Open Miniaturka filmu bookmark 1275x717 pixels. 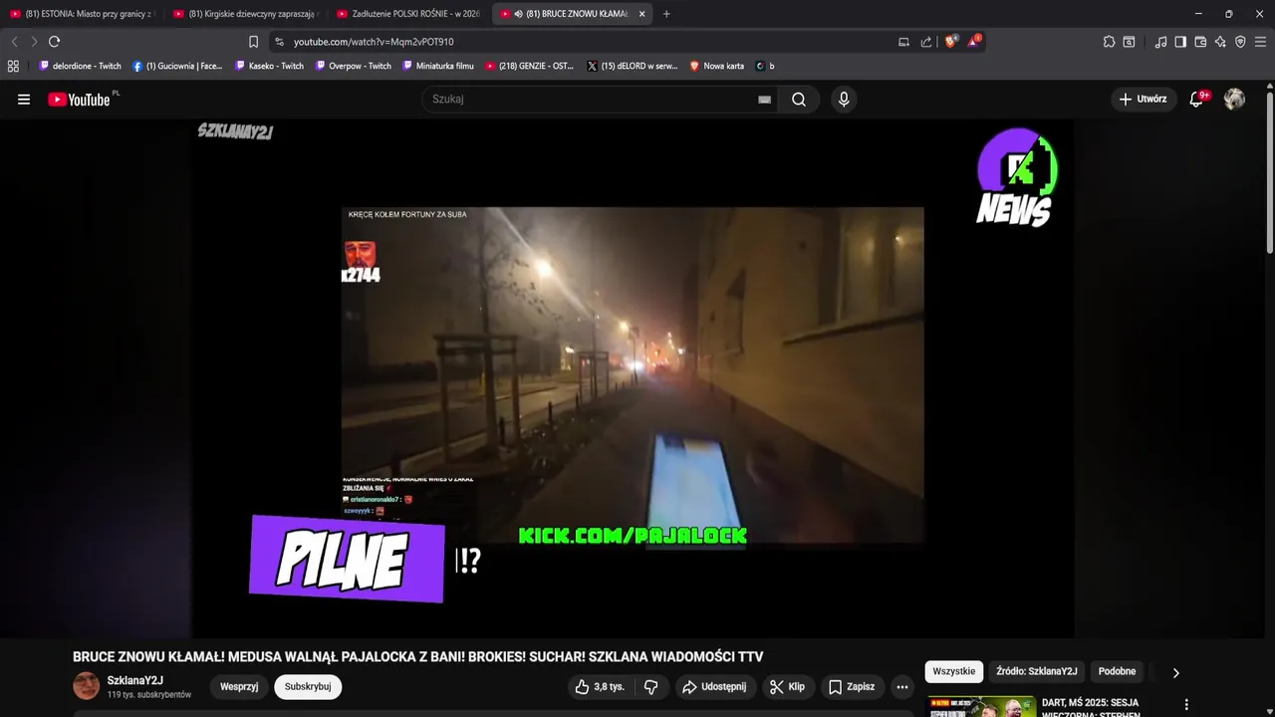438,66
